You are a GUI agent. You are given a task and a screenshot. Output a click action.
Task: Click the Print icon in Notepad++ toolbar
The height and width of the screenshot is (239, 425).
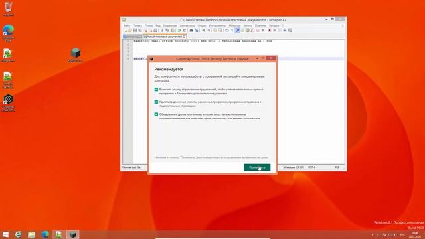(x=155, y=30)
